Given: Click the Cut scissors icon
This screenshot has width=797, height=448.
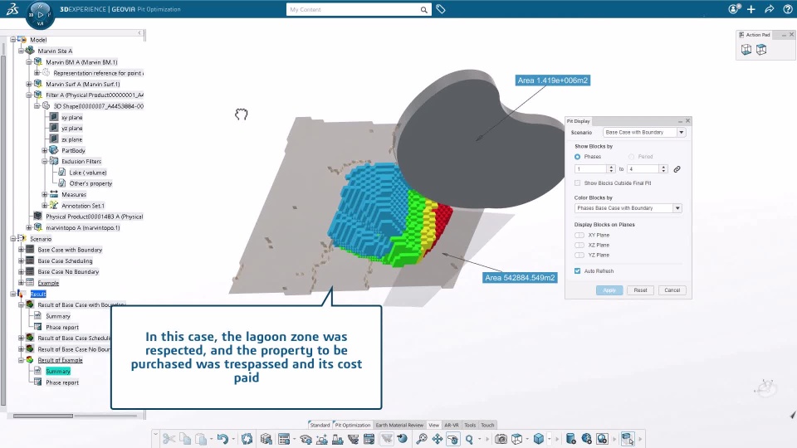Looking at the screenshot, I should tap(169, 439).
